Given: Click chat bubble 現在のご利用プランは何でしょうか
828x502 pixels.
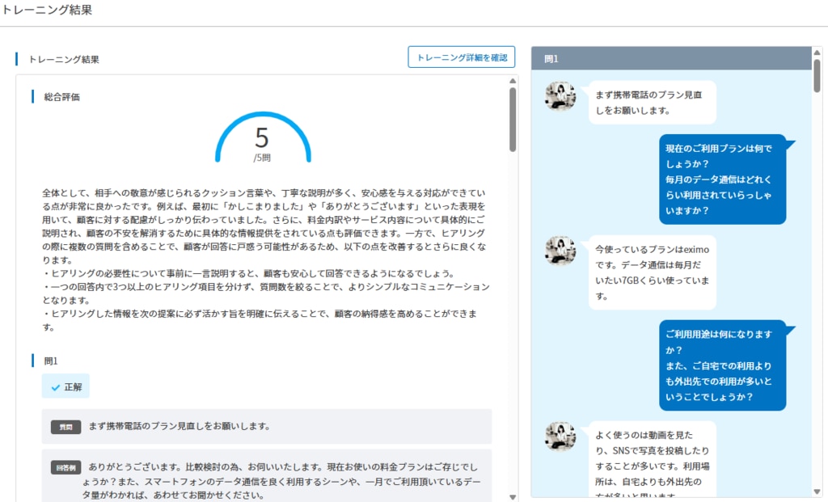Looking at the screenshot, I should click(722, 179).
